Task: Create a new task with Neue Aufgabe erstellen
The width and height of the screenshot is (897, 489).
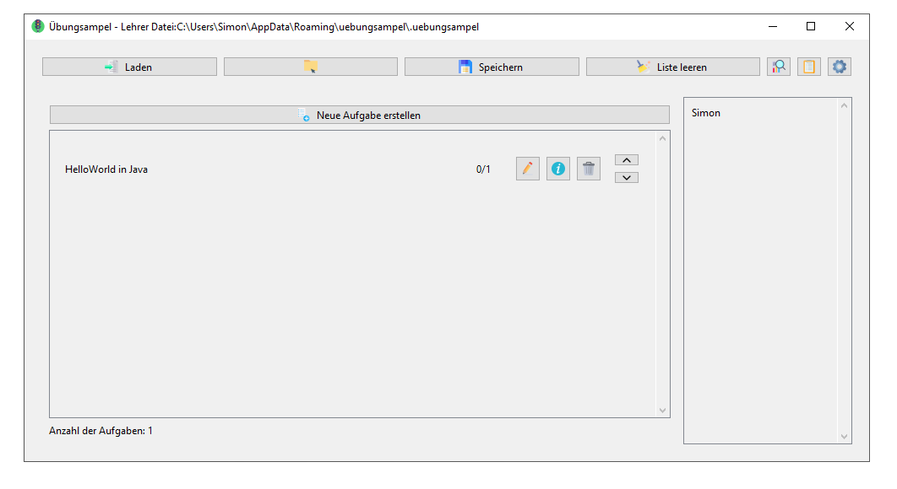Action: [x=359, y=115]
